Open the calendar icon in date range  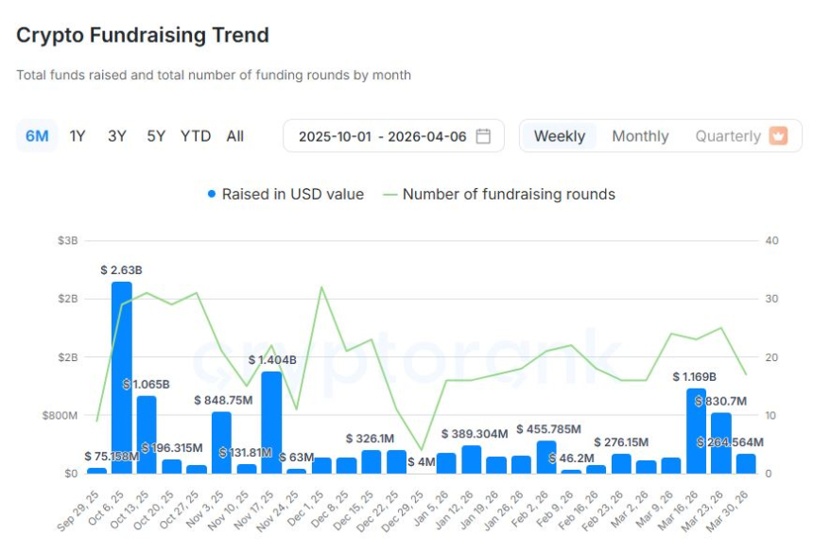coord(483,136)
